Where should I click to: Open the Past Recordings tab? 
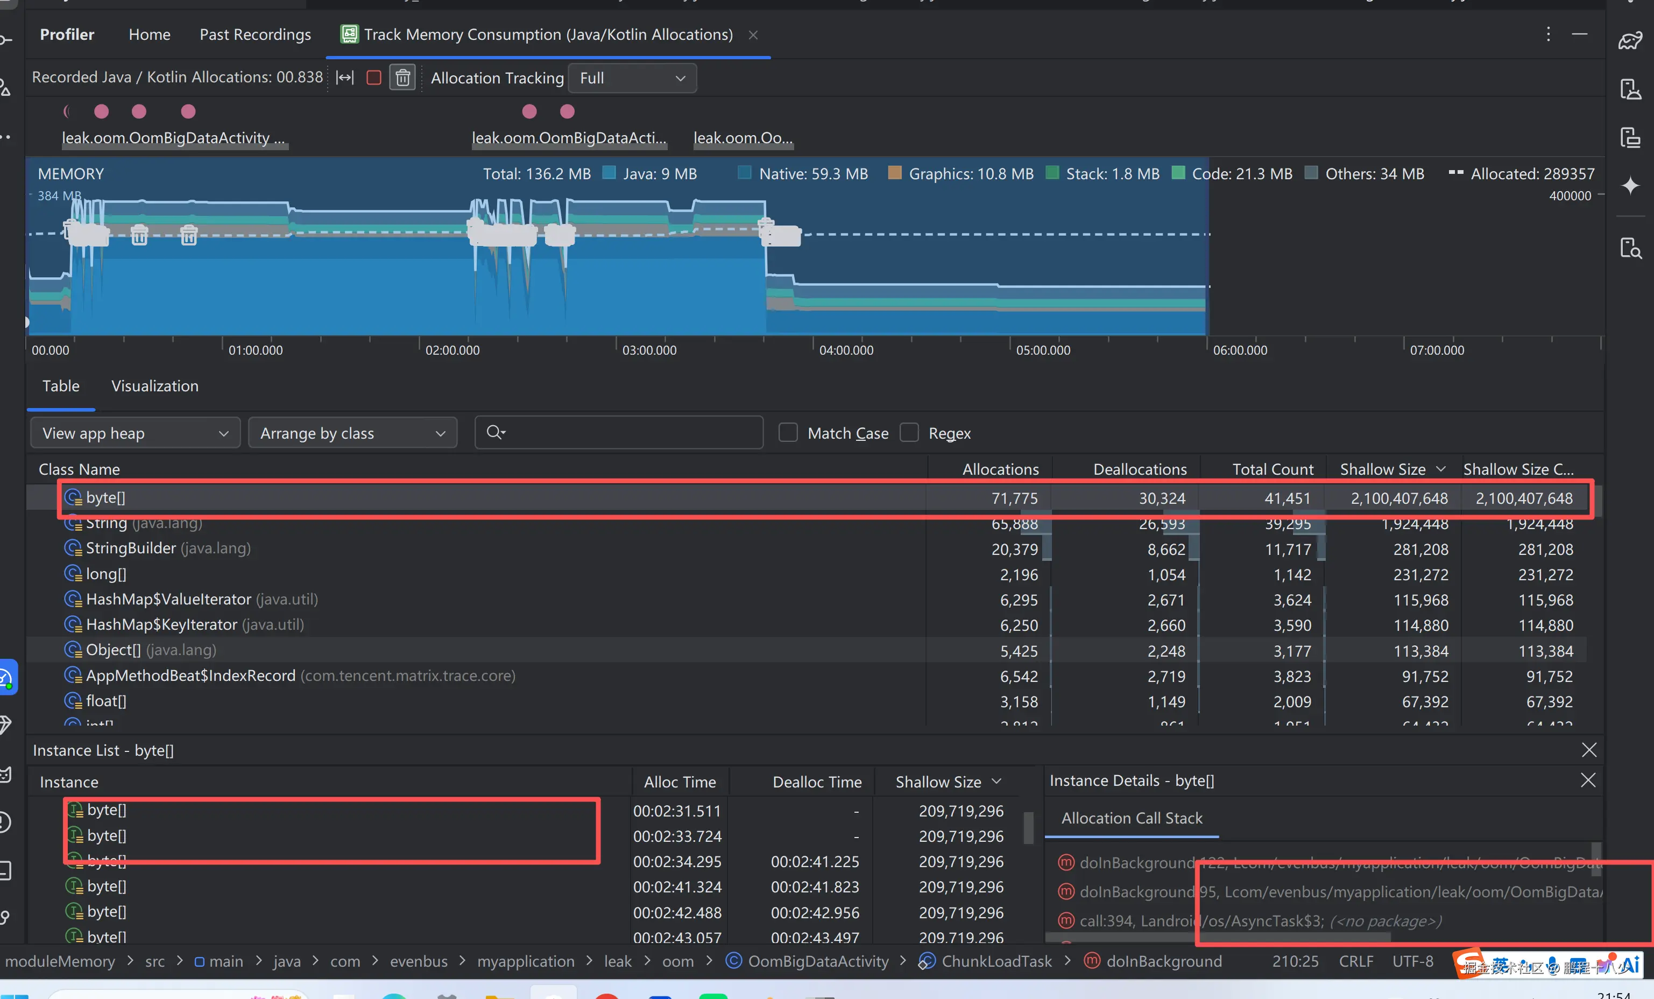click(x=255, y=34)
